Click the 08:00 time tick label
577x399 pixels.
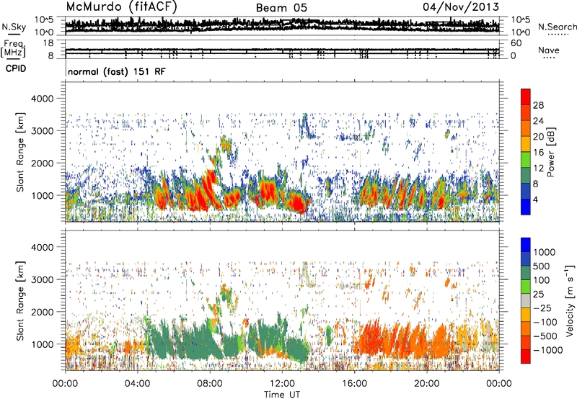click(210, 384)
